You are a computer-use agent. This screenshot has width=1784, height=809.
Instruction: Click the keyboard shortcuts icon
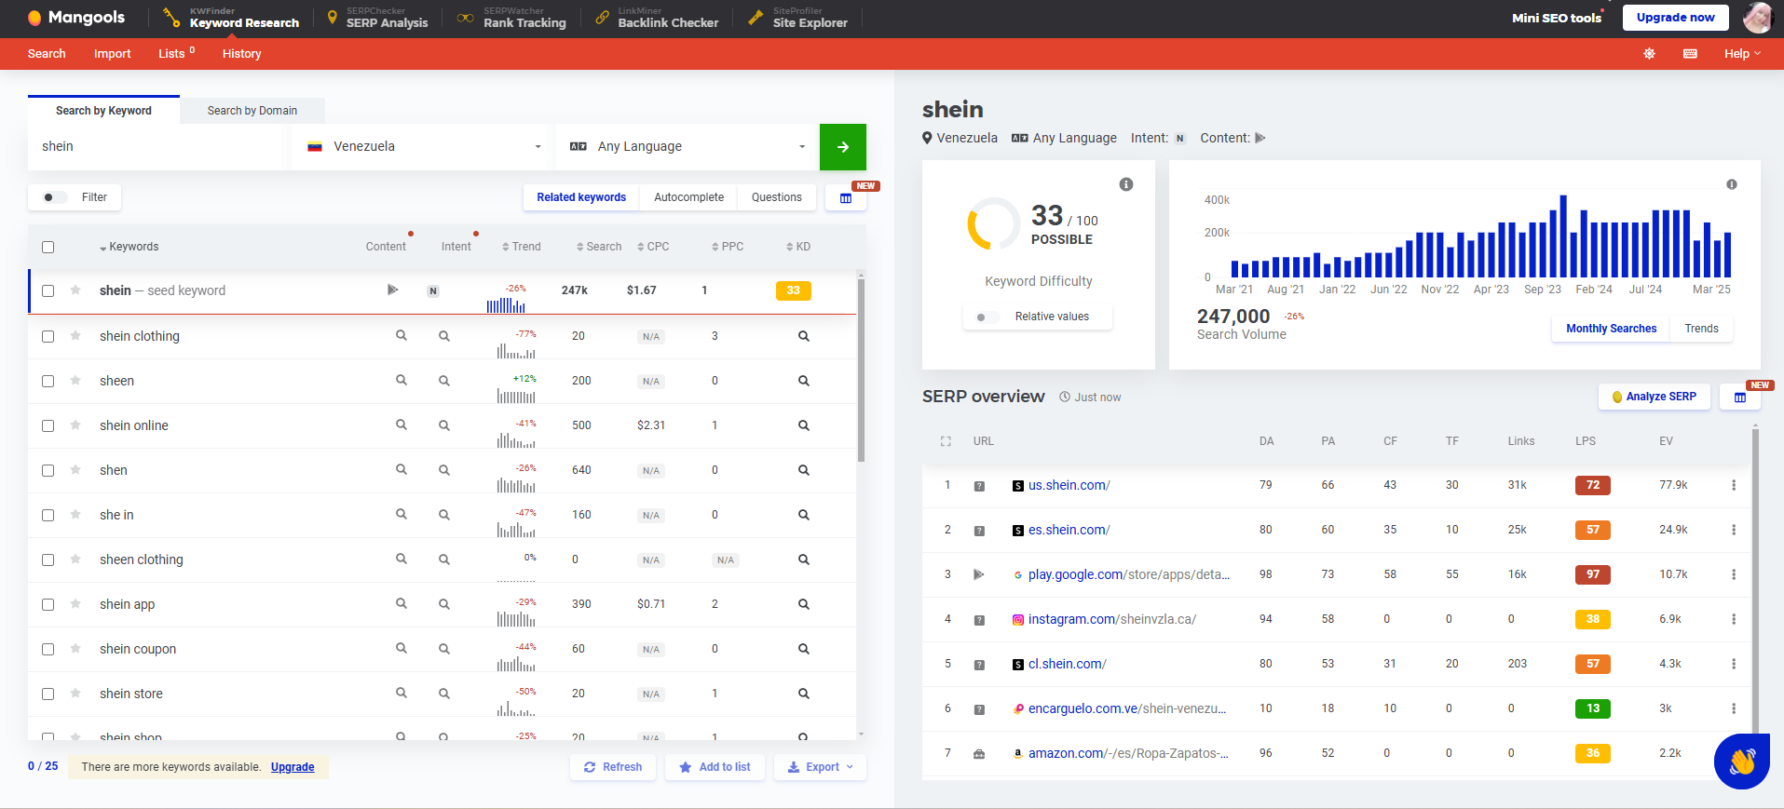coord(1690,54)
